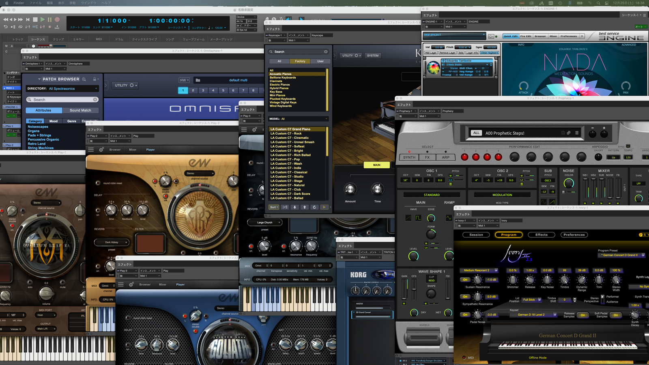This screenshot has width=649, height=365.
Task: Select the Sound Match tab in Omnisphere
Action: click(x=80, y=110)
